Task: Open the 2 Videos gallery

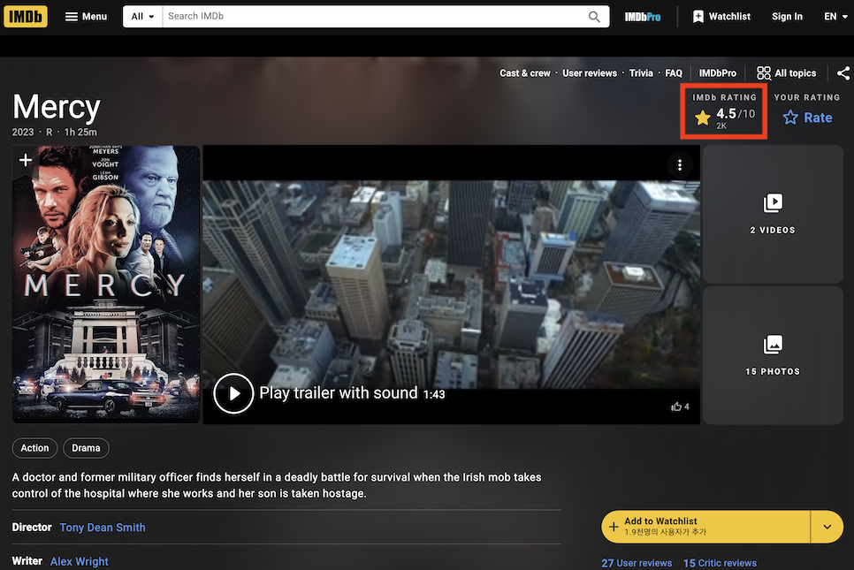Action: coord(773,214)
